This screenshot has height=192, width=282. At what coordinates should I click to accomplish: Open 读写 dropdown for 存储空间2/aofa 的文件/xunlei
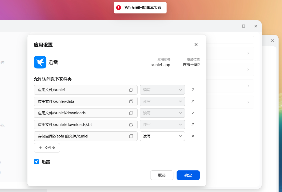pos(162,136)
